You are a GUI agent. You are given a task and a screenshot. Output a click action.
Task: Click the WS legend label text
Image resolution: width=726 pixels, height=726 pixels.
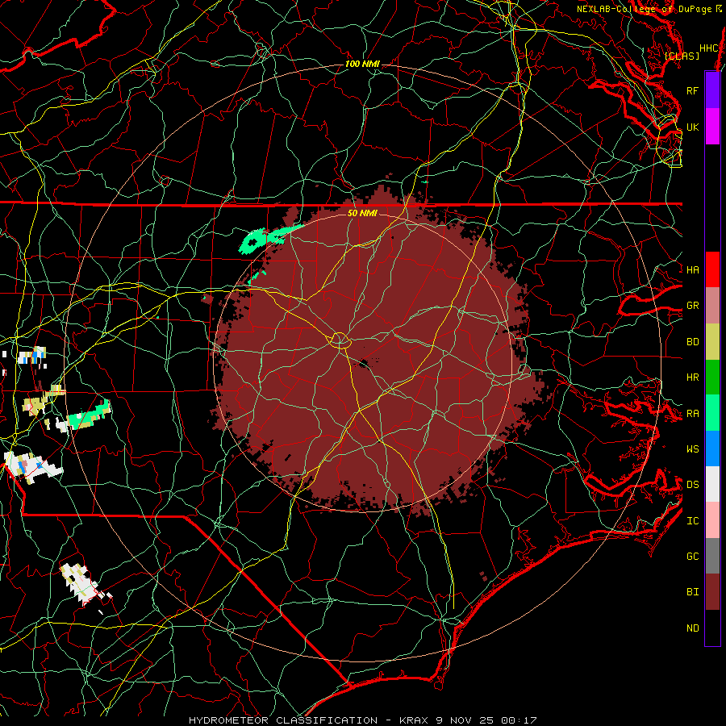coord(692,449)
